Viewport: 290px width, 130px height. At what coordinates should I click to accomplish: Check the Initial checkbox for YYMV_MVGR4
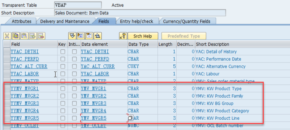[x=75, y=111]
